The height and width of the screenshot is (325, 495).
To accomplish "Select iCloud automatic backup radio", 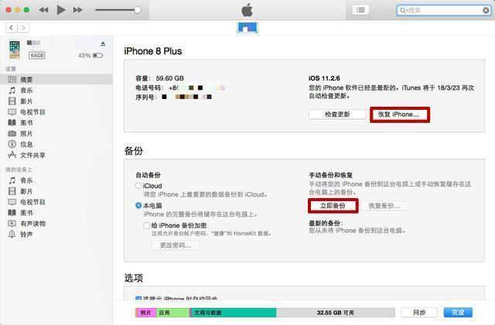I will 138,186.
